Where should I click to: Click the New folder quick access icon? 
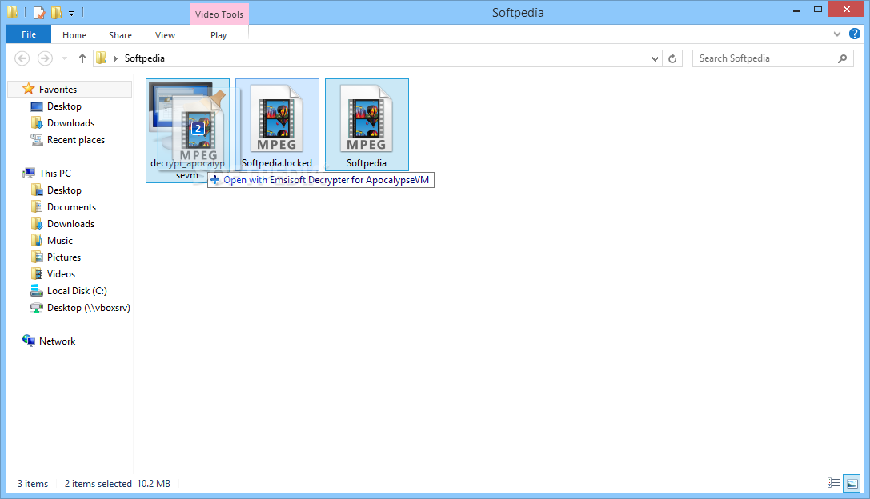pyautogui.click(x=56, y=12)
